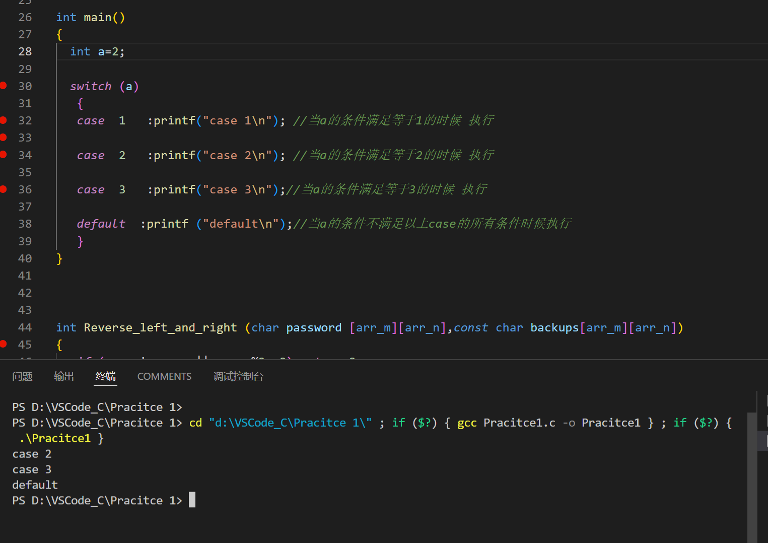Click the breakpoint marker beside line 33
Image resolution: width=768 pixels, height=543 pixels.
point(4,137)
